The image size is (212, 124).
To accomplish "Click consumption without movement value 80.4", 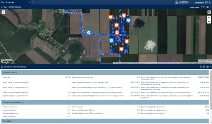I will click(x=207, y=110).
